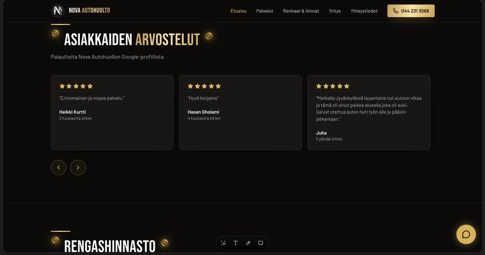Click "Erinomainen ja nopea palvelu." review text
This screenshot has width=485, height=255.
(92, 98)
